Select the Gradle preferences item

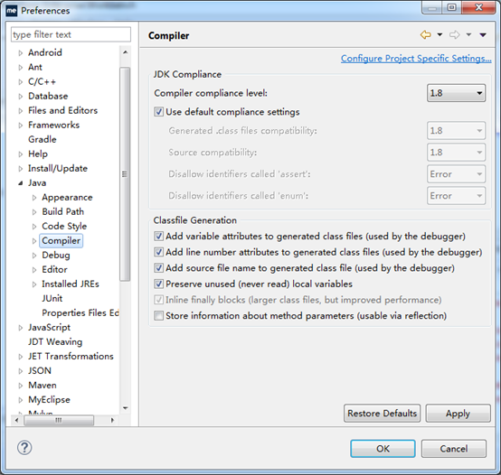coord(43,139)
